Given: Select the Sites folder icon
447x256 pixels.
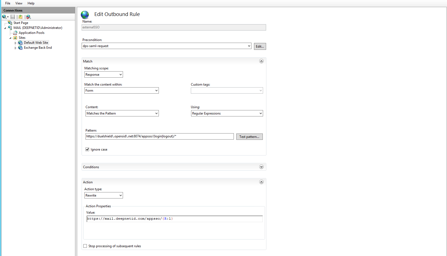Looking at the screenshot, I should [x=15, y=38].
